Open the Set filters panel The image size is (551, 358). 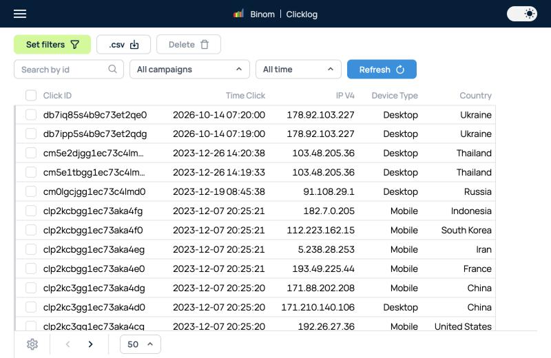coord(52,45)
